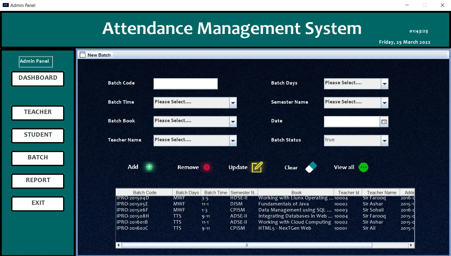Click the Teacher Id column header

point(348,192)
